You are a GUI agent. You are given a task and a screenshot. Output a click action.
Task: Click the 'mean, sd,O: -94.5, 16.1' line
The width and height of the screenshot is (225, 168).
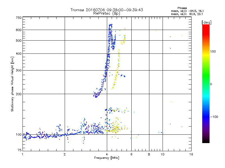click(187, 11)
